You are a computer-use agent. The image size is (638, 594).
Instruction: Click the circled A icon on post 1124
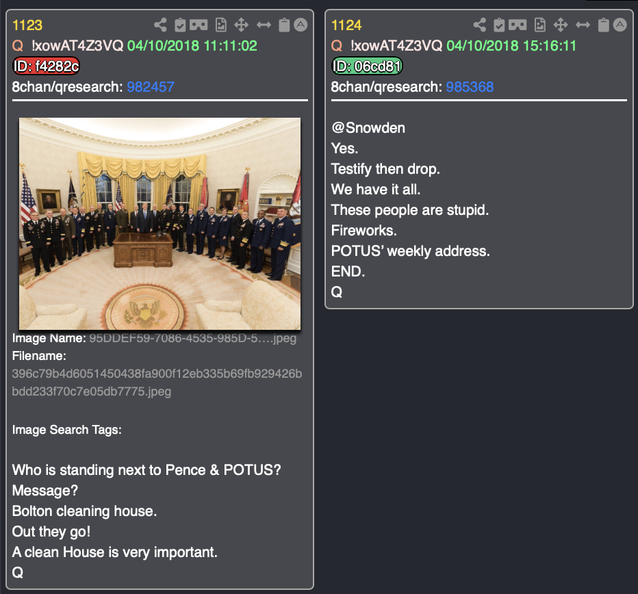click(x=620, y=25)
